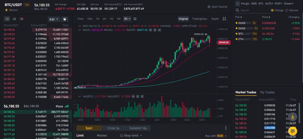The image size is (303, 139).
Task: Switch to the My Trades tab
Action: click(x=267, y=92)
